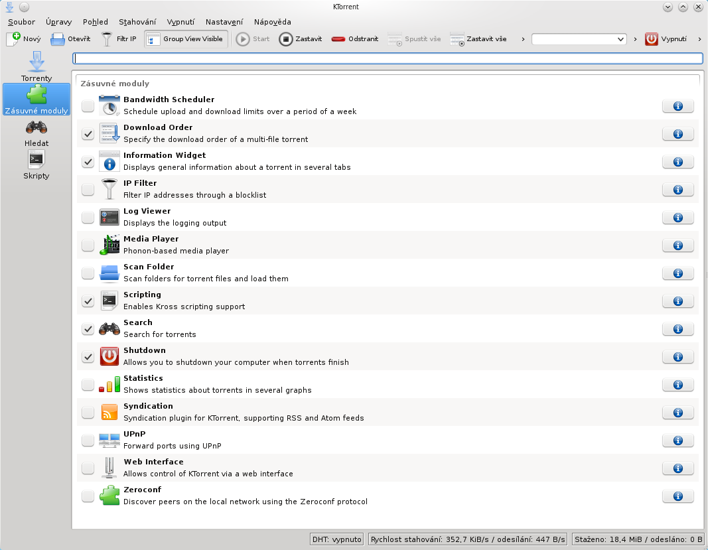Disable the Download Order checkbox
This screenshot has width=708, height=550.
88,134
